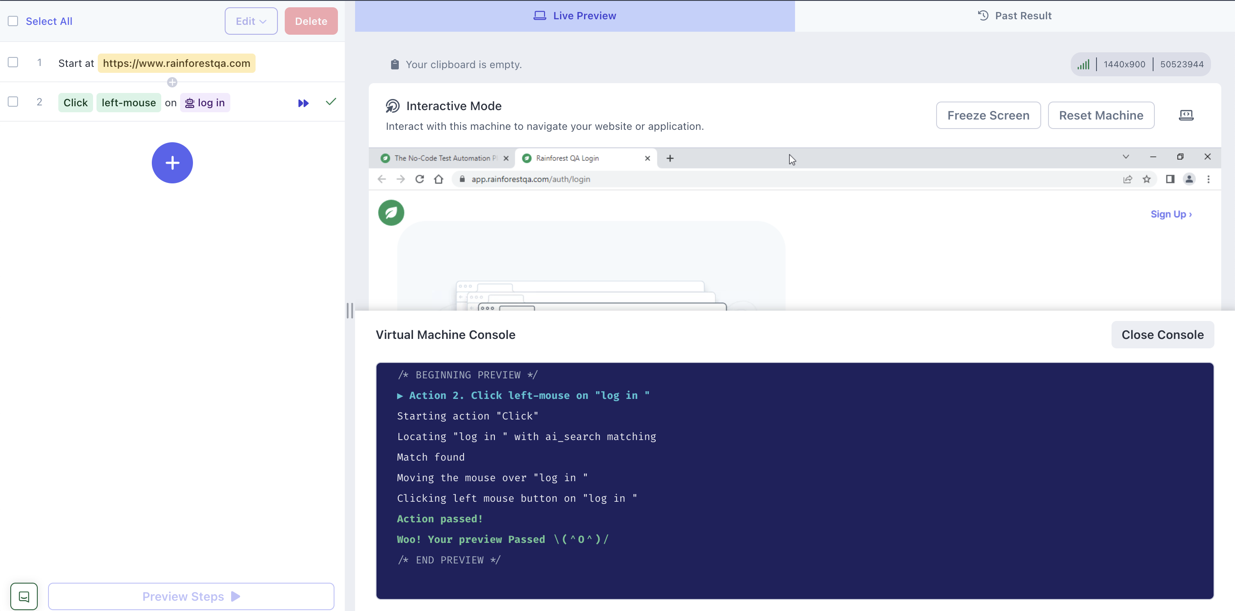
Task: Tick the checkbox for step 2
Action: click(13, 102)
